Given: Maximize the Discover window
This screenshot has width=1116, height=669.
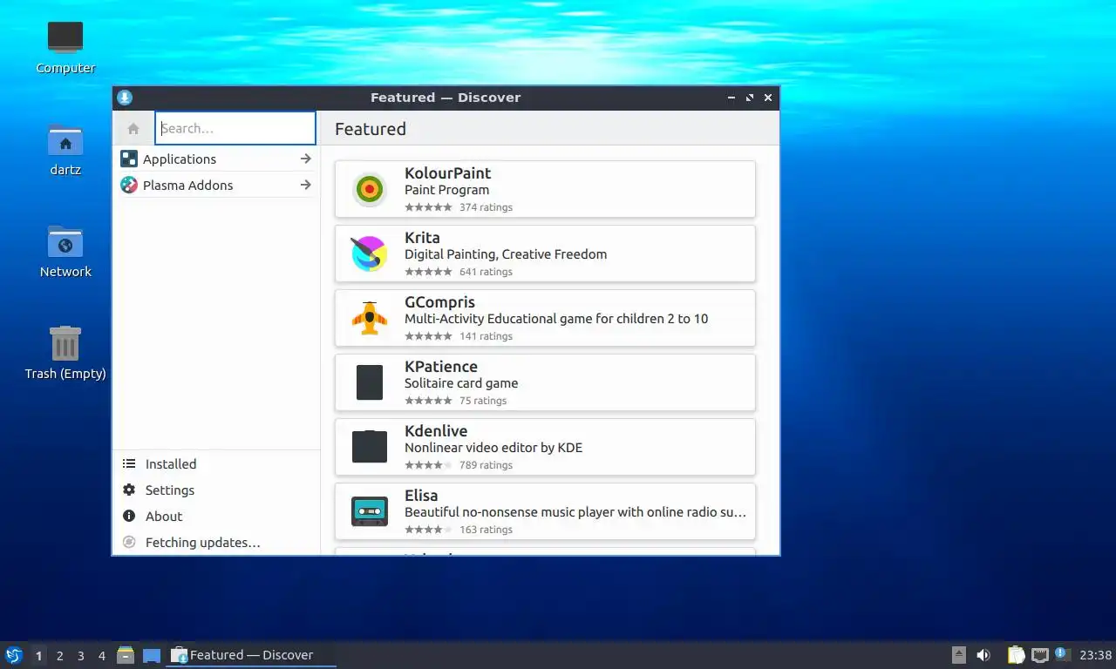Looking at the screenshot, I should (750, 98).
